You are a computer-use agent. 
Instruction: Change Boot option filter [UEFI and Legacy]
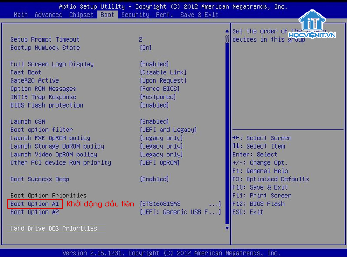(x=168, y=130)
